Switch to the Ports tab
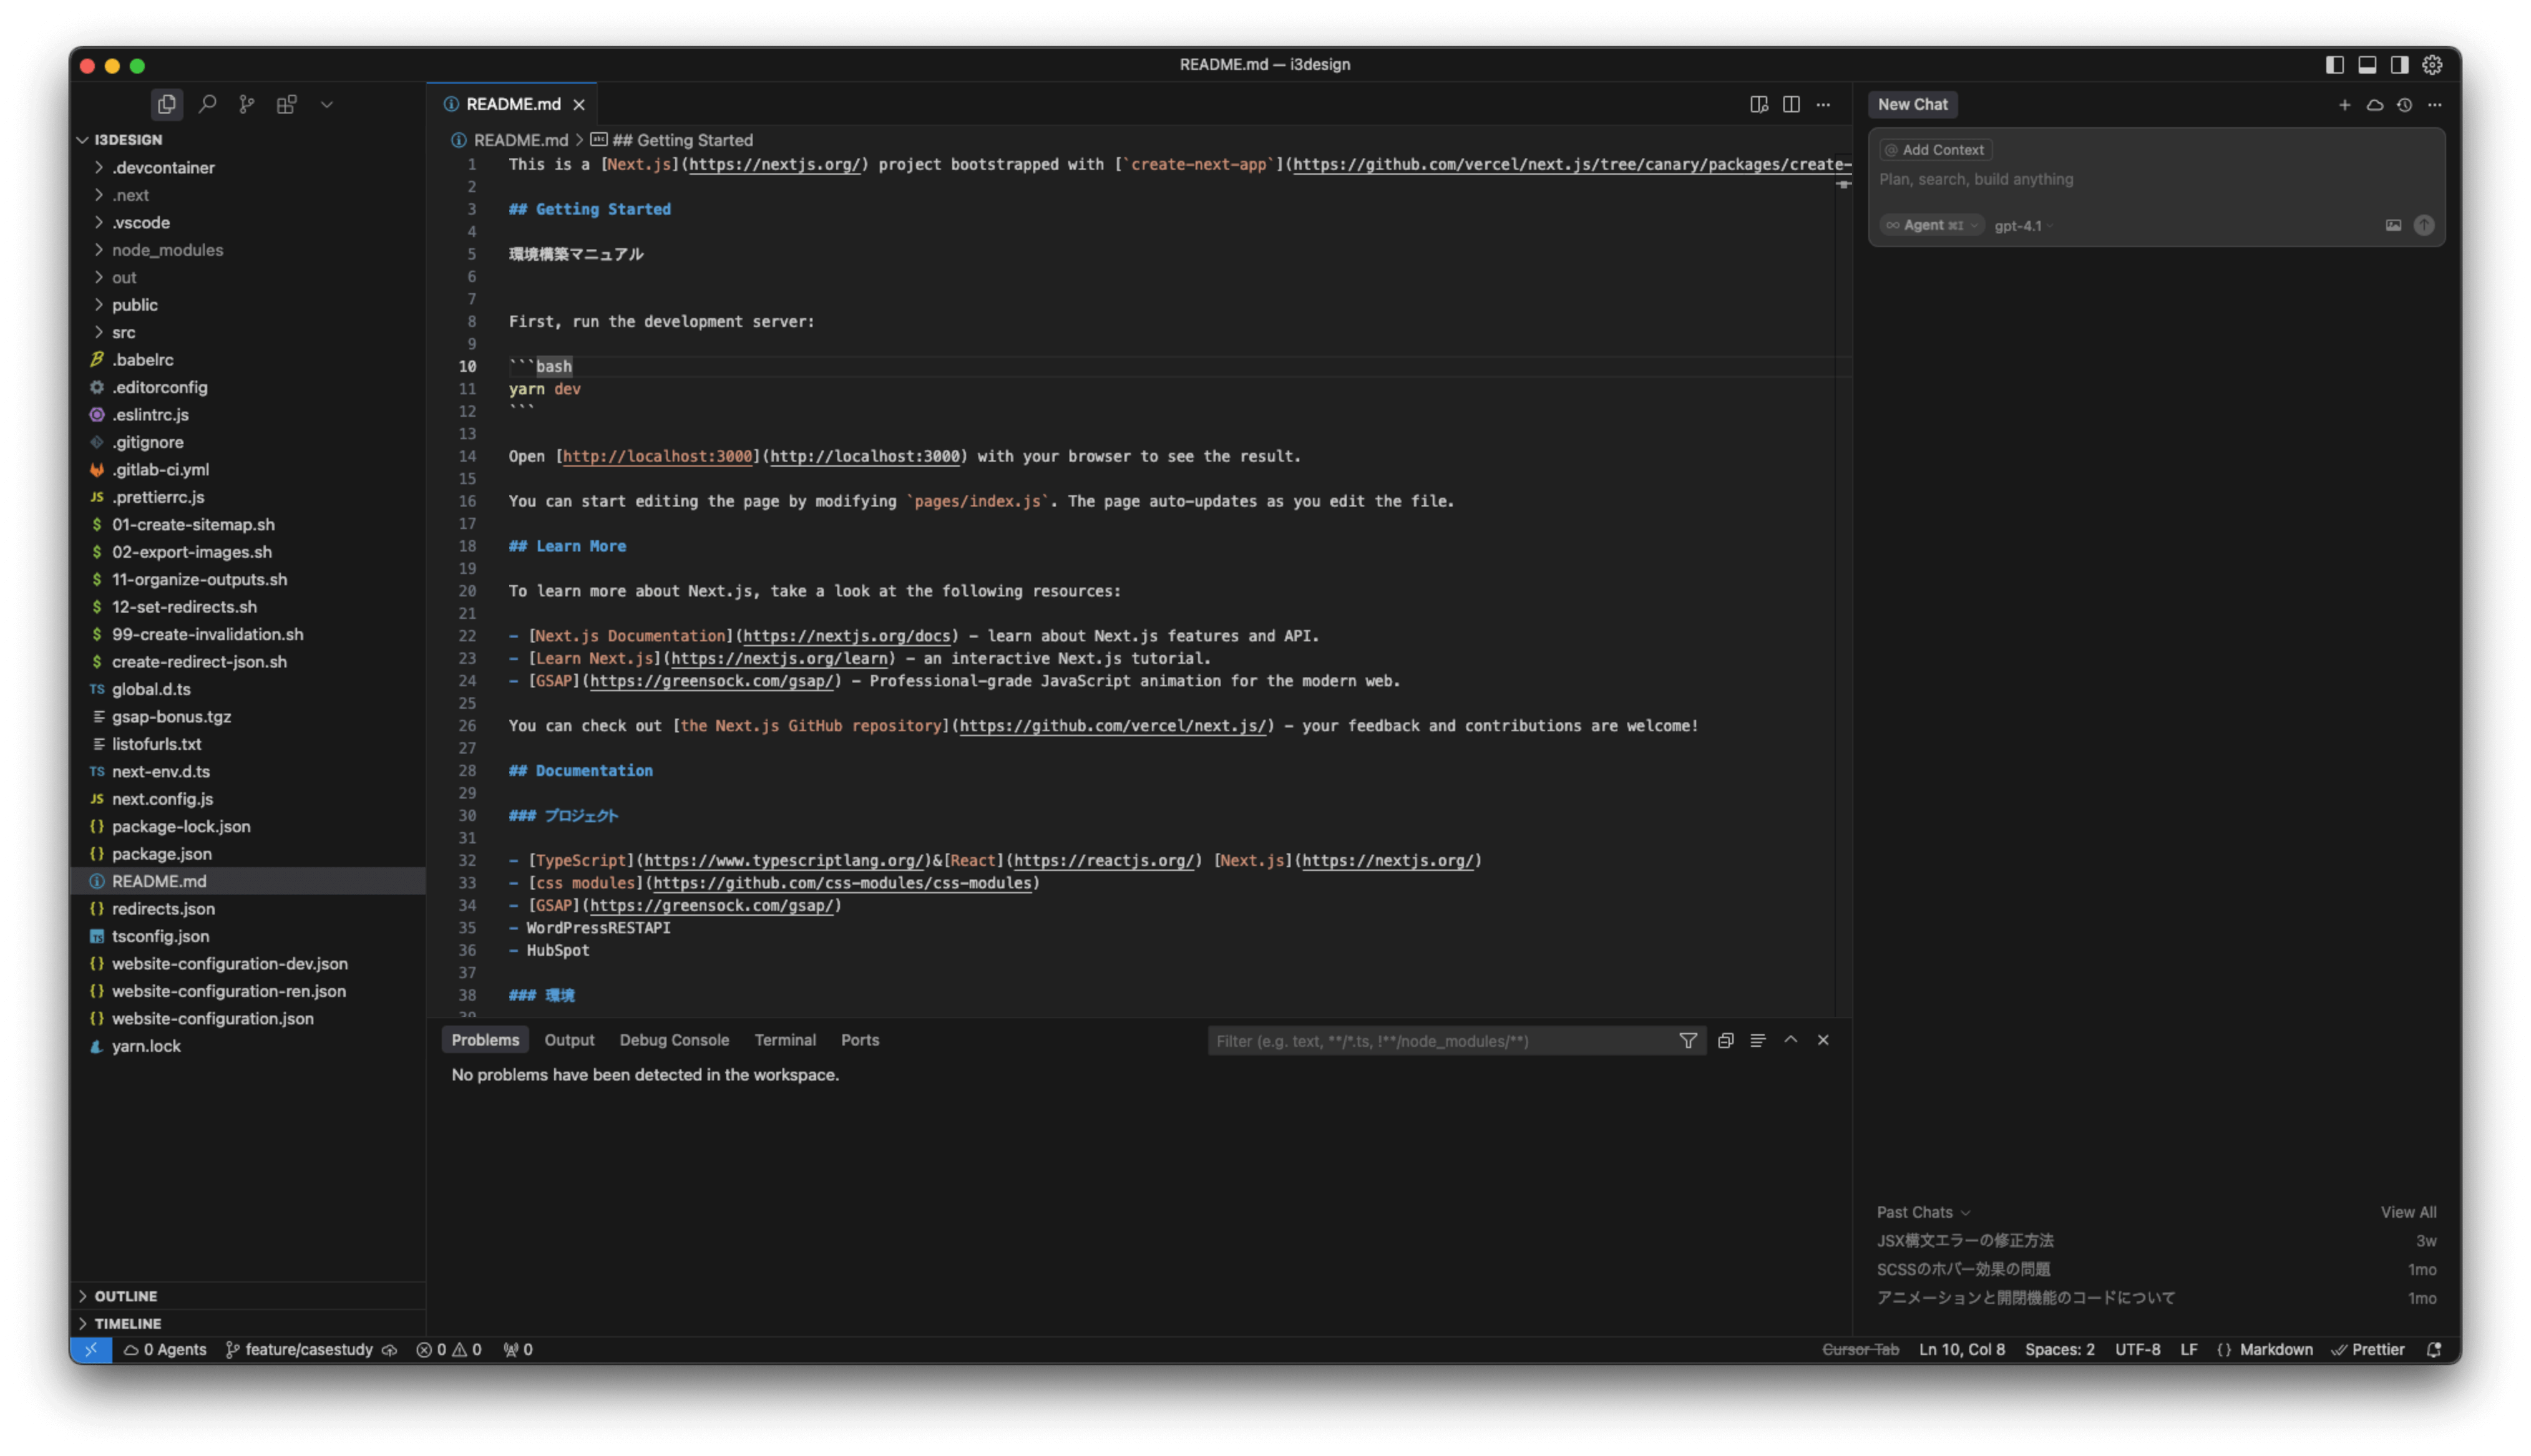This screenshot has width=2531, height=1456. pos(860,1040)
